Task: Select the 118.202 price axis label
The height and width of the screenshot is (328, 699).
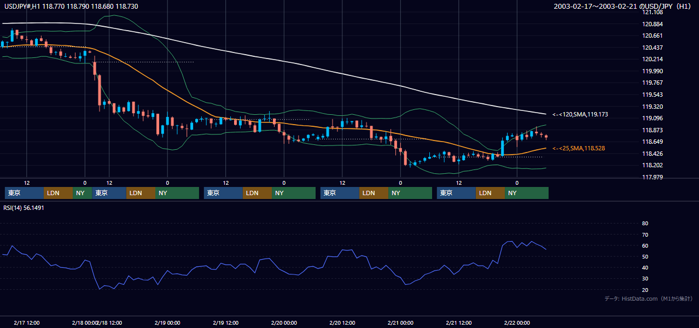Action: pyautogui.click(x=653, y=165)
